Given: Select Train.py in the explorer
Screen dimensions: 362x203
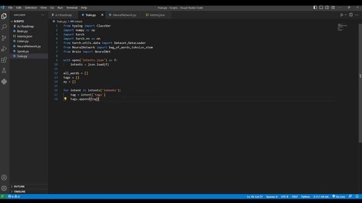Looking at the screenshot, I should click(29, 56).
